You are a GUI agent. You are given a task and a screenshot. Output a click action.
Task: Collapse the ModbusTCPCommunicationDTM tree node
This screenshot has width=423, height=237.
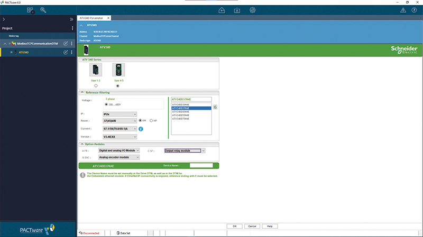[x=5, y=44]
